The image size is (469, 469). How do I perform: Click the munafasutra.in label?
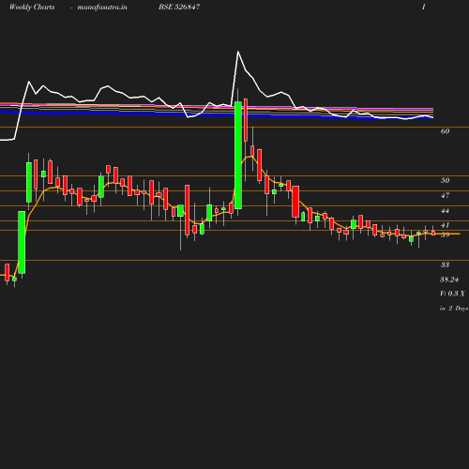pos(102,8)
